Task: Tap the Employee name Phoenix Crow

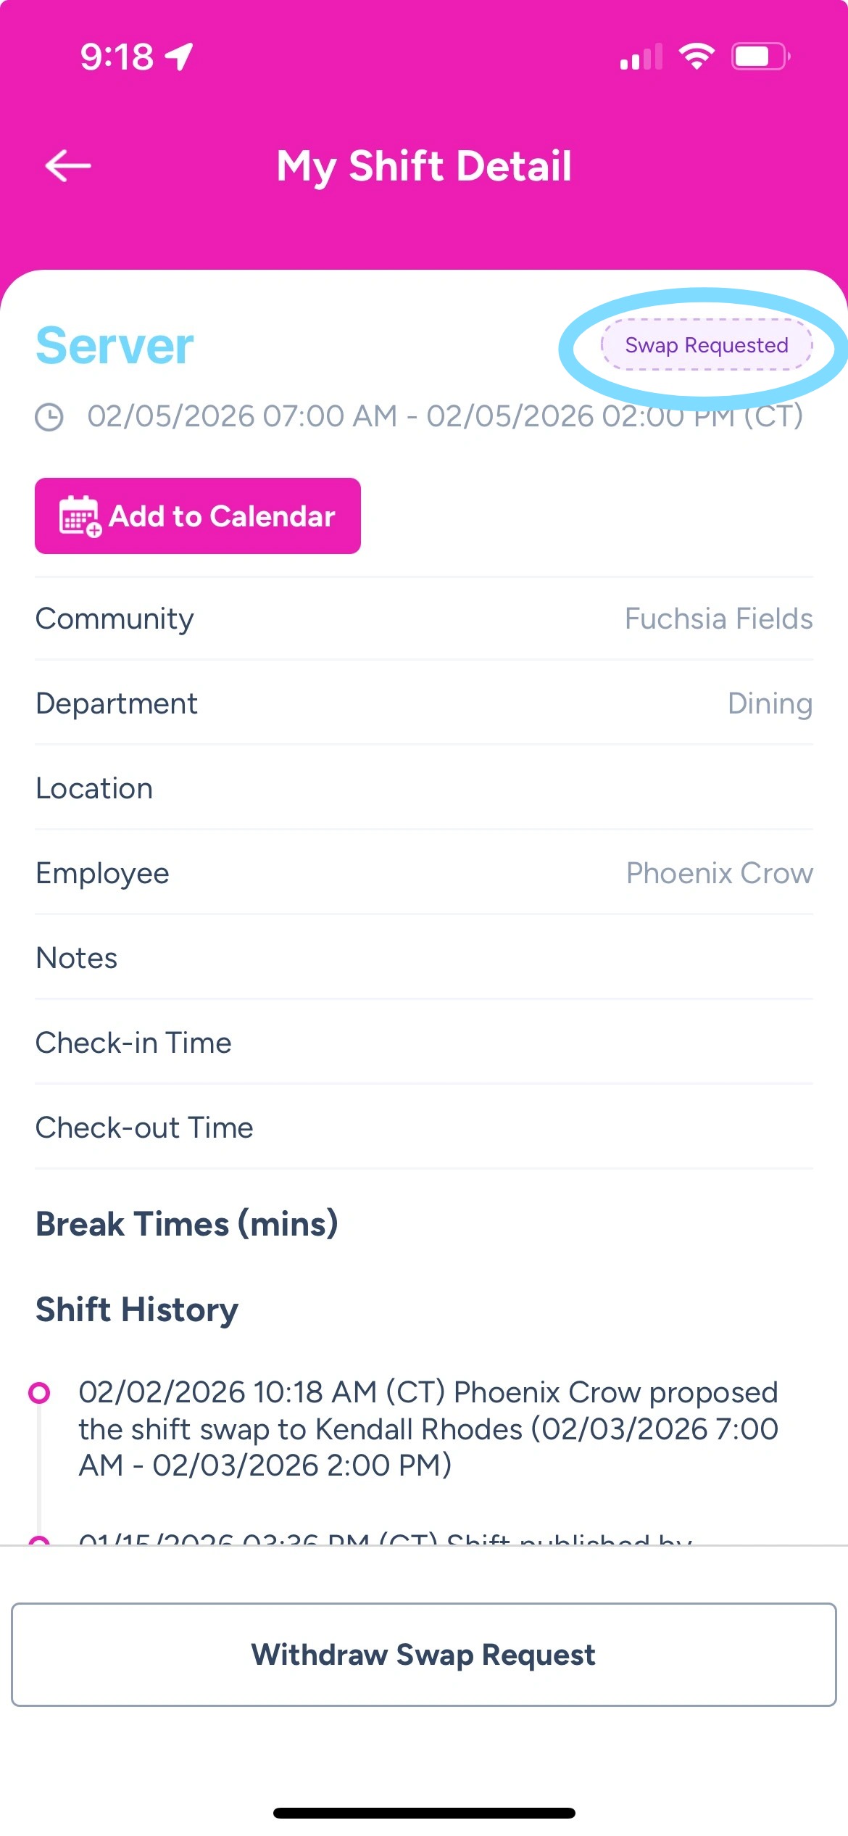Action: (719, 873)
